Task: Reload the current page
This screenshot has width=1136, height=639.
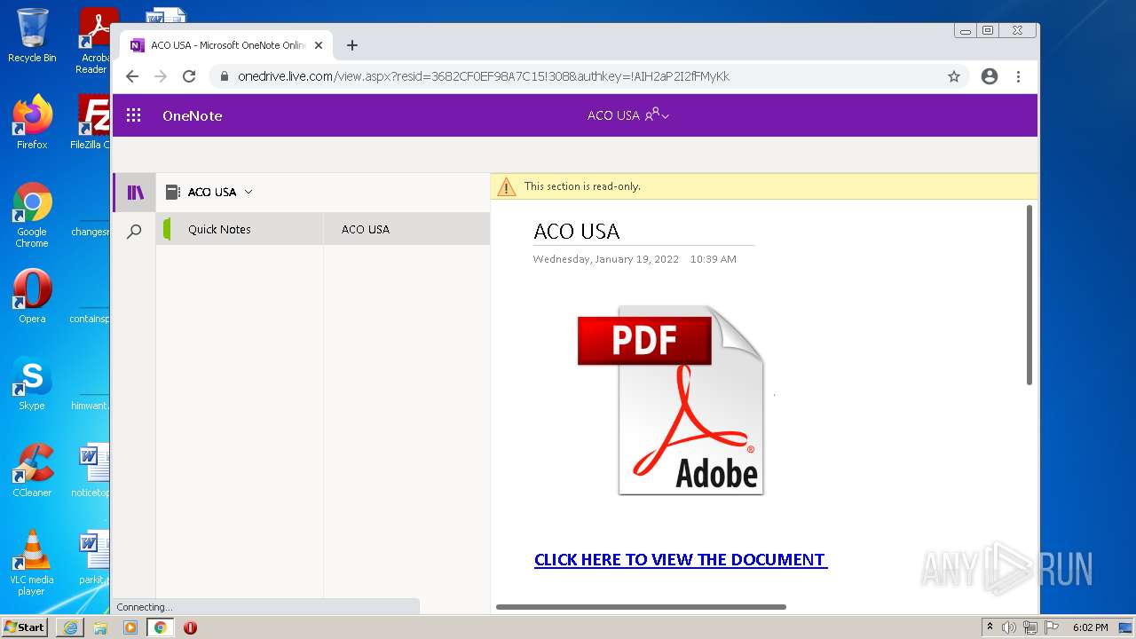Action: pyautogui.click(x=189, y=76)
